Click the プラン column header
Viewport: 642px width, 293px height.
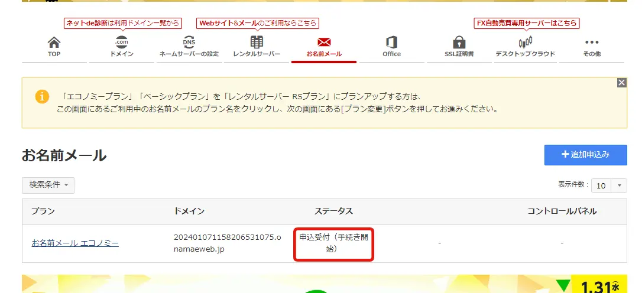tap(43, 211)
